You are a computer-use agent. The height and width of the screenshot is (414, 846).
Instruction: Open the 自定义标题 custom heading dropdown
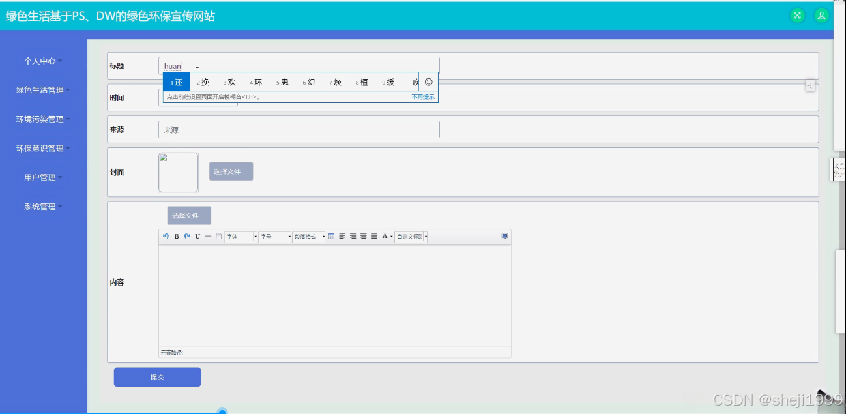click(x=411, y=236)
